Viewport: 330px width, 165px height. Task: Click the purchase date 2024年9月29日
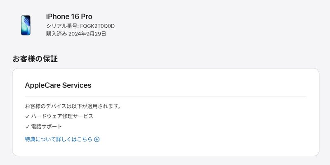point(87,34)
